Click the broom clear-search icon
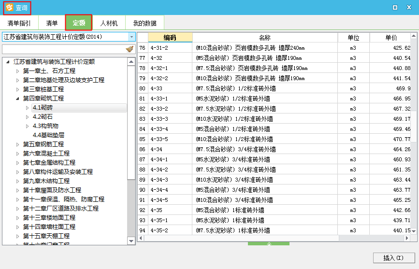Viewport: 419px width, 269px height. click(130, 49)
